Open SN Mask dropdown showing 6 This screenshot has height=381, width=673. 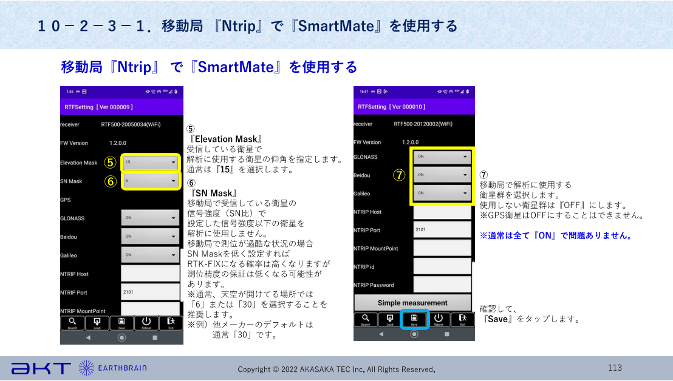pyautogui.click(x=150, y=181)
